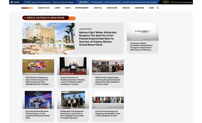The width and height of the screenshot is (202, 123).
Task: Open the Cardumen Capital article headline
Action: tap(141, 46)
